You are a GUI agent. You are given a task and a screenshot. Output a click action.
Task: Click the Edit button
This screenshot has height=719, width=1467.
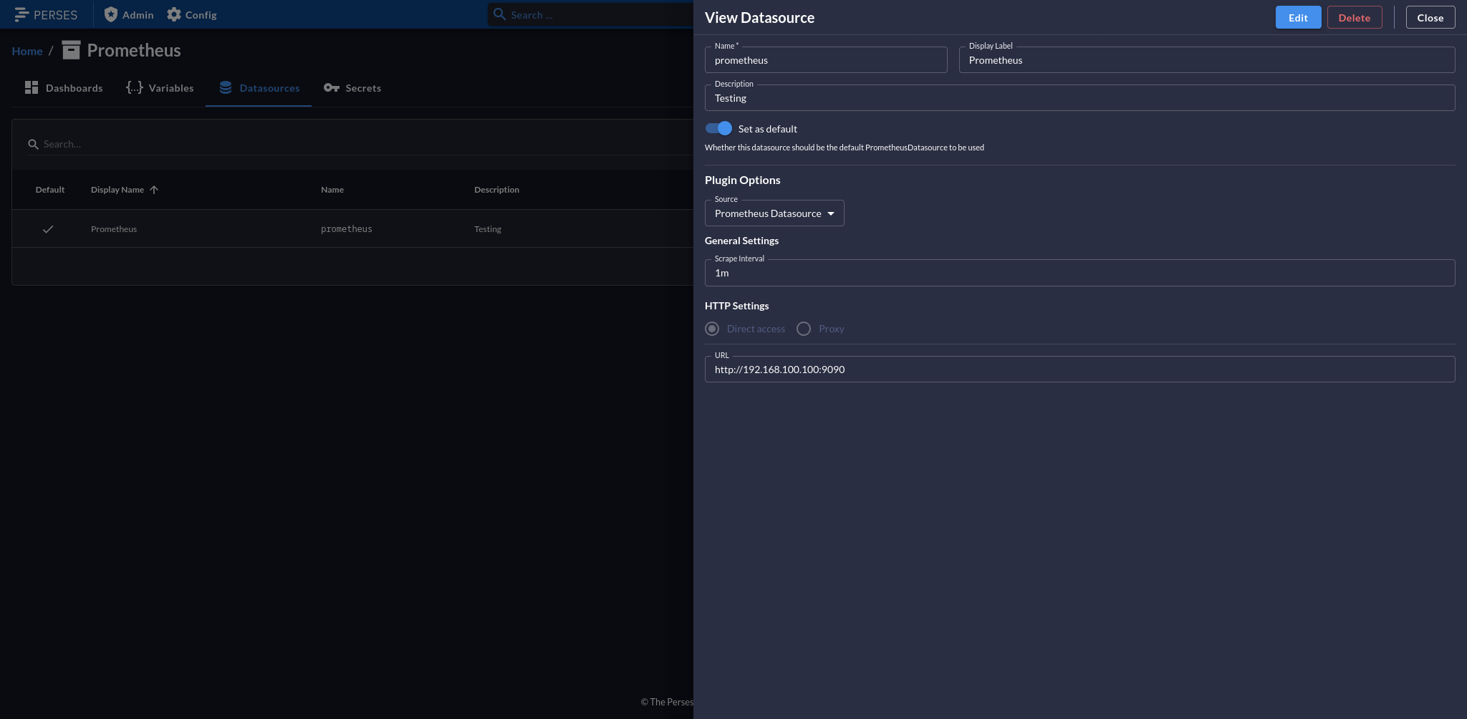coord(1298,17)
